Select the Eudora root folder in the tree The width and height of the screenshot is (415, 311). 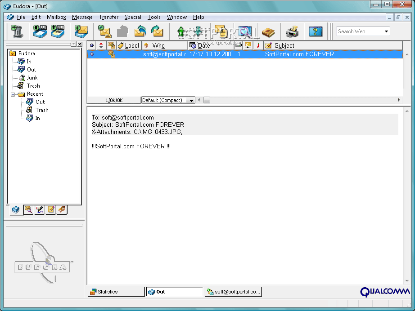click(x=22, y=53)
